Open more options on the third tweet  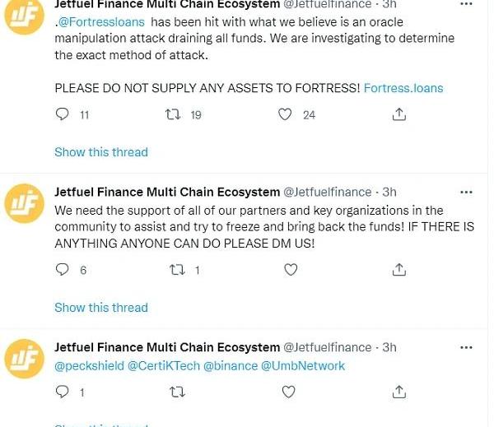(466, 347)
